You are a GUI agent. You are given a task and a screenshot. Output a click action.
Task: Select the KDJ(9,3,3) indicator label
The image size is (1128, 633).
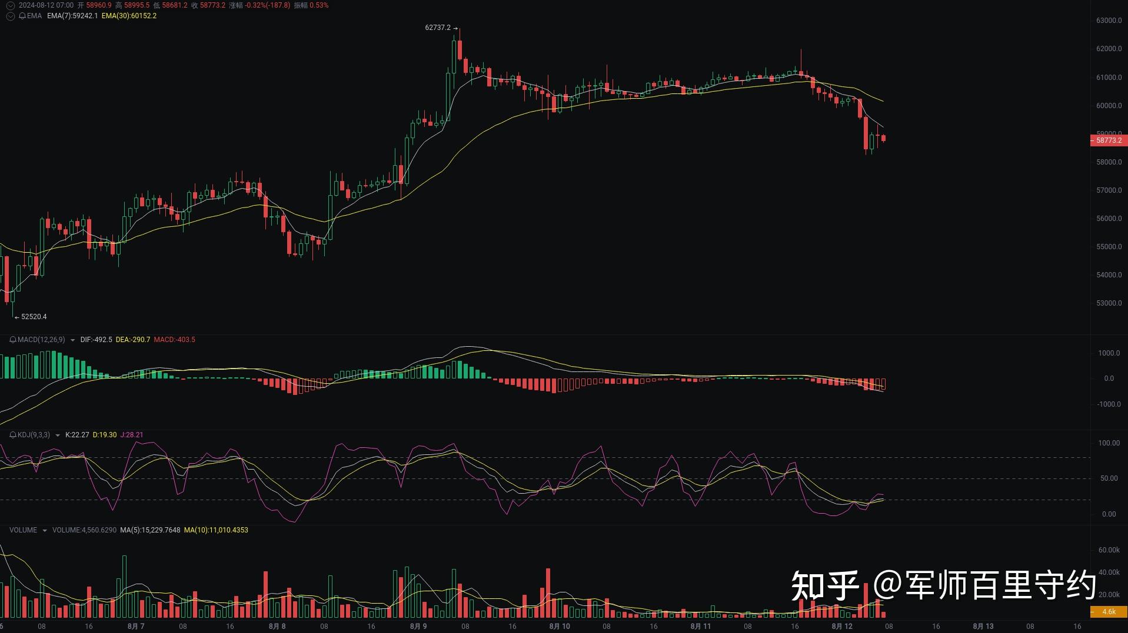(x=34, y=435)
